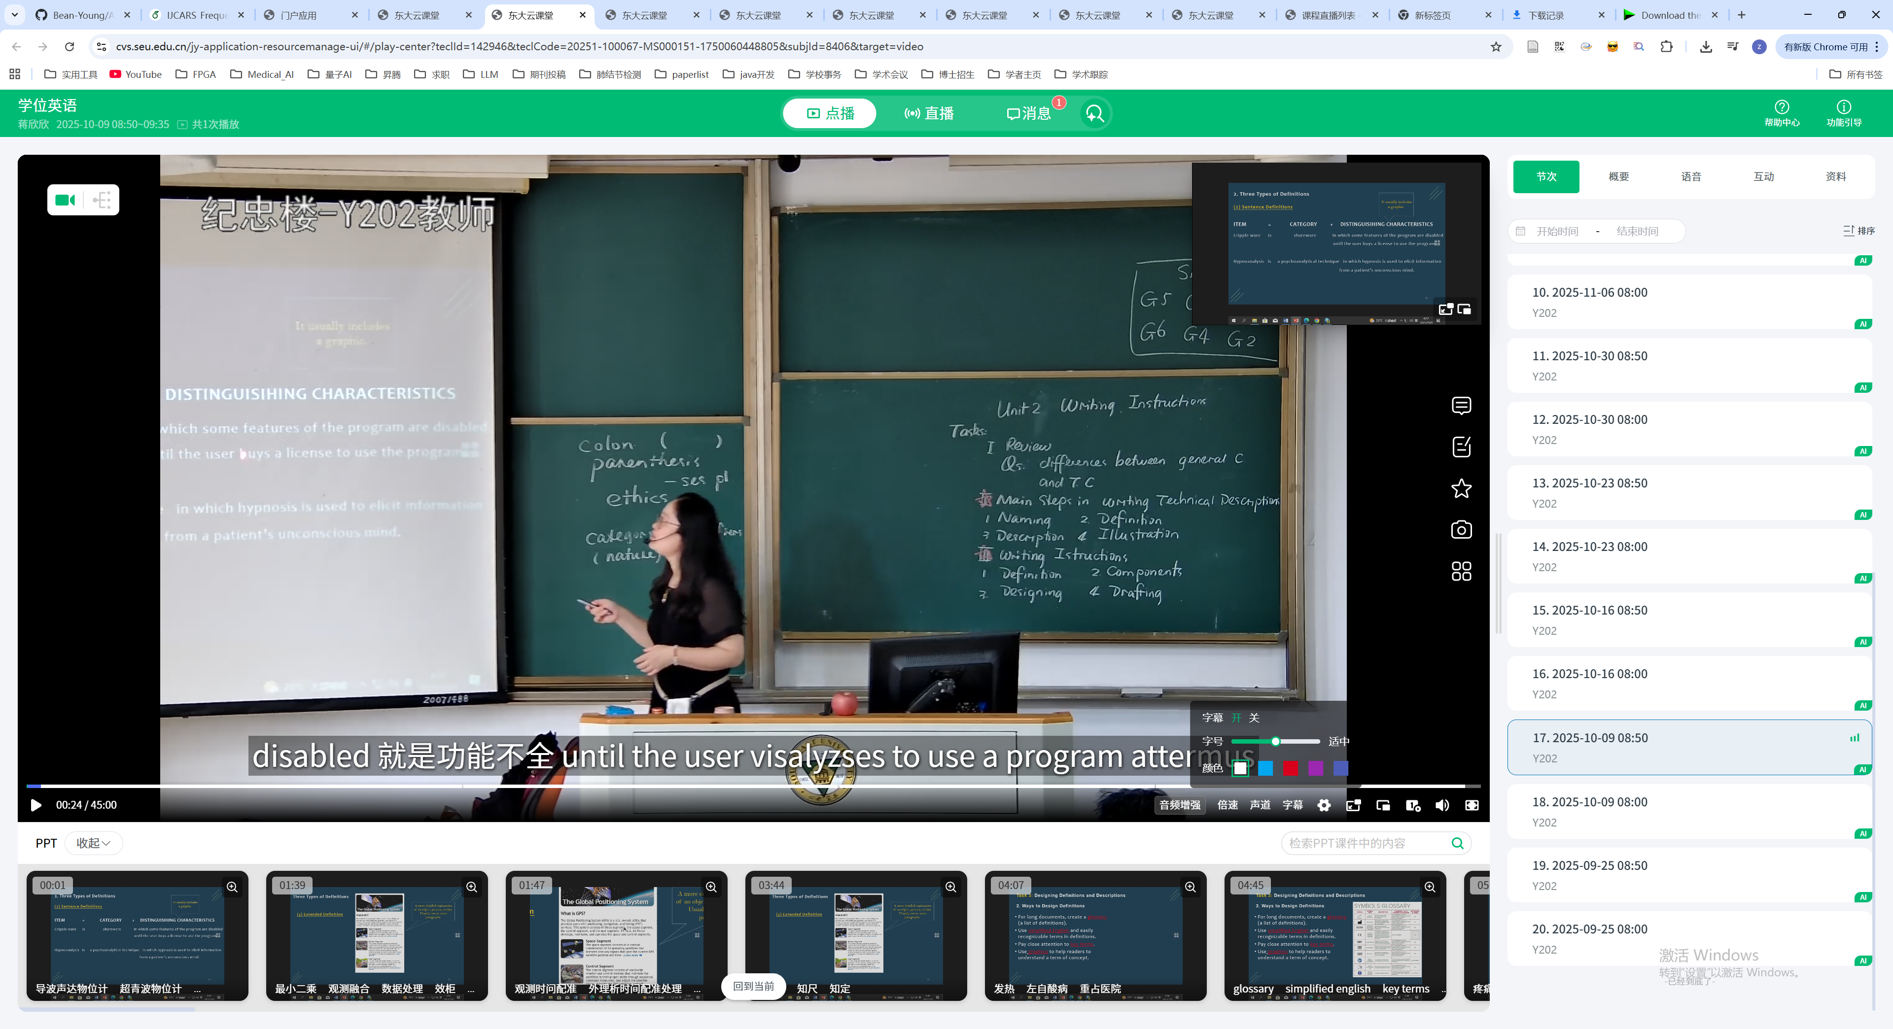Enter fullscreen with the bottom-right player icon
1893x1029 pixels.
(1472, 805)
